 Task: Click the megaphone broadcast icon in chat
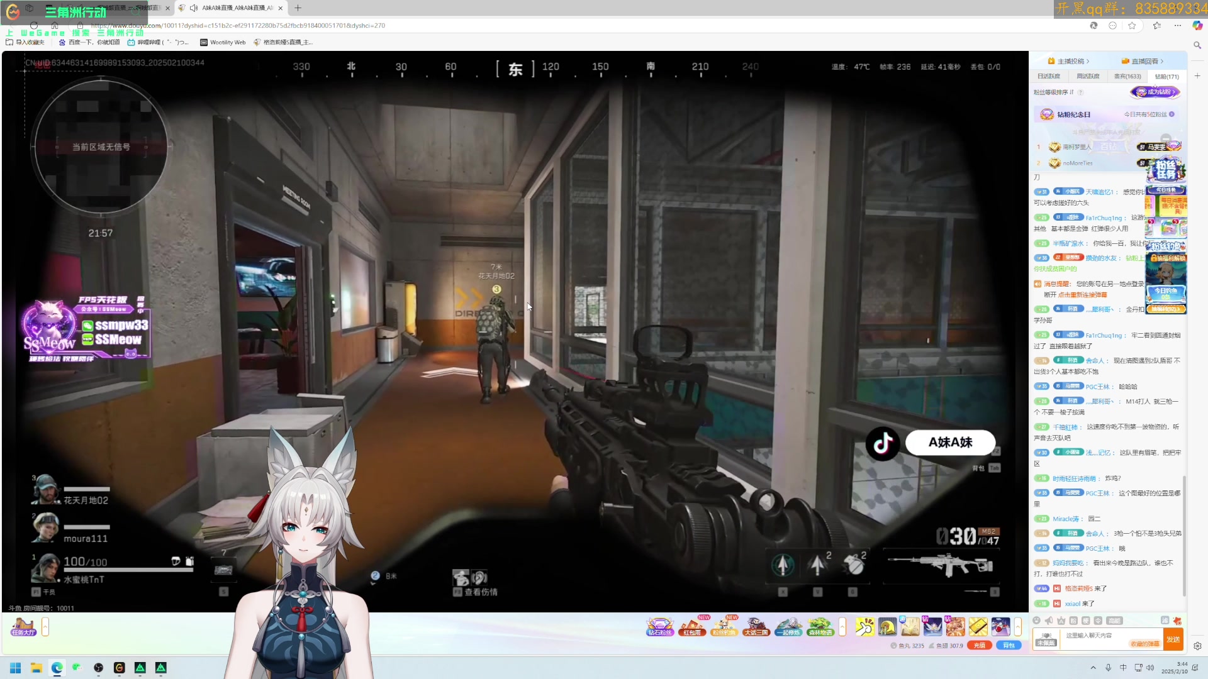click(1049, 621)
